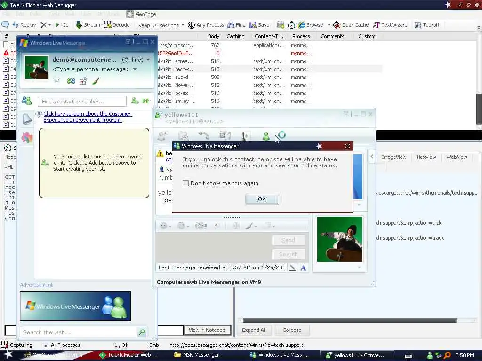Click the web search magnifier button
Viewport: 482px width, 361px height.
(x=142, y=332)
